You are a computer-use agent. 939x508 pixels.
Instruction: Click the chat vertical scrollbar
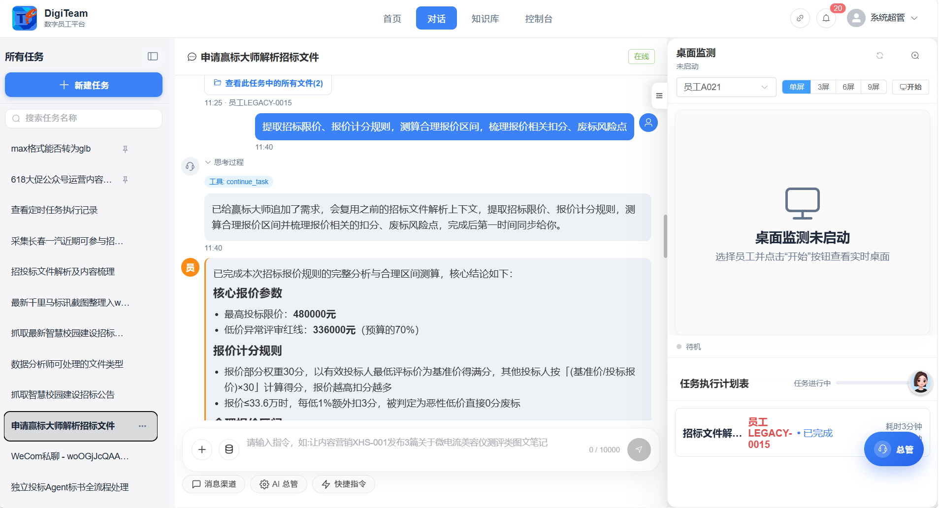[x=665, y=236]
